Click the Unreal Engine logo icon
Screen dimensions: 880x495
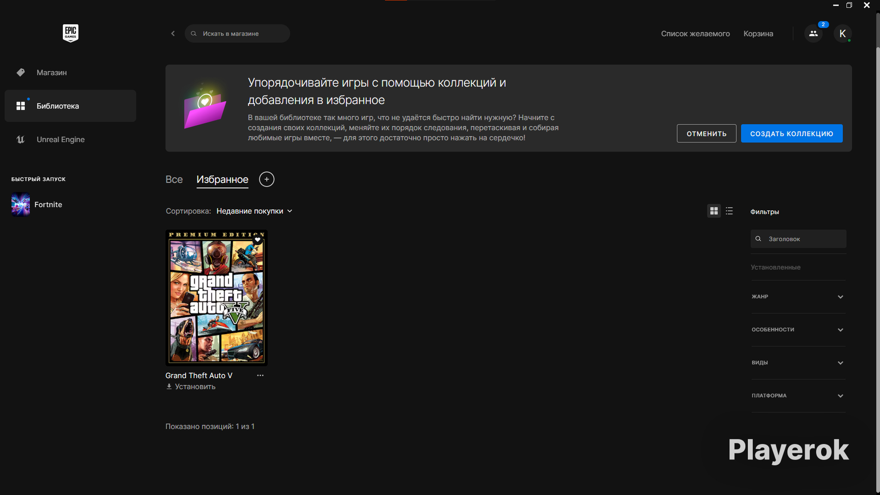click(x=20, y=140)
